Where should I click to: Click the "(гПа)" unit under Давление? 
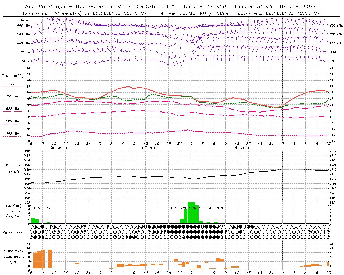(x=14, y=172)
